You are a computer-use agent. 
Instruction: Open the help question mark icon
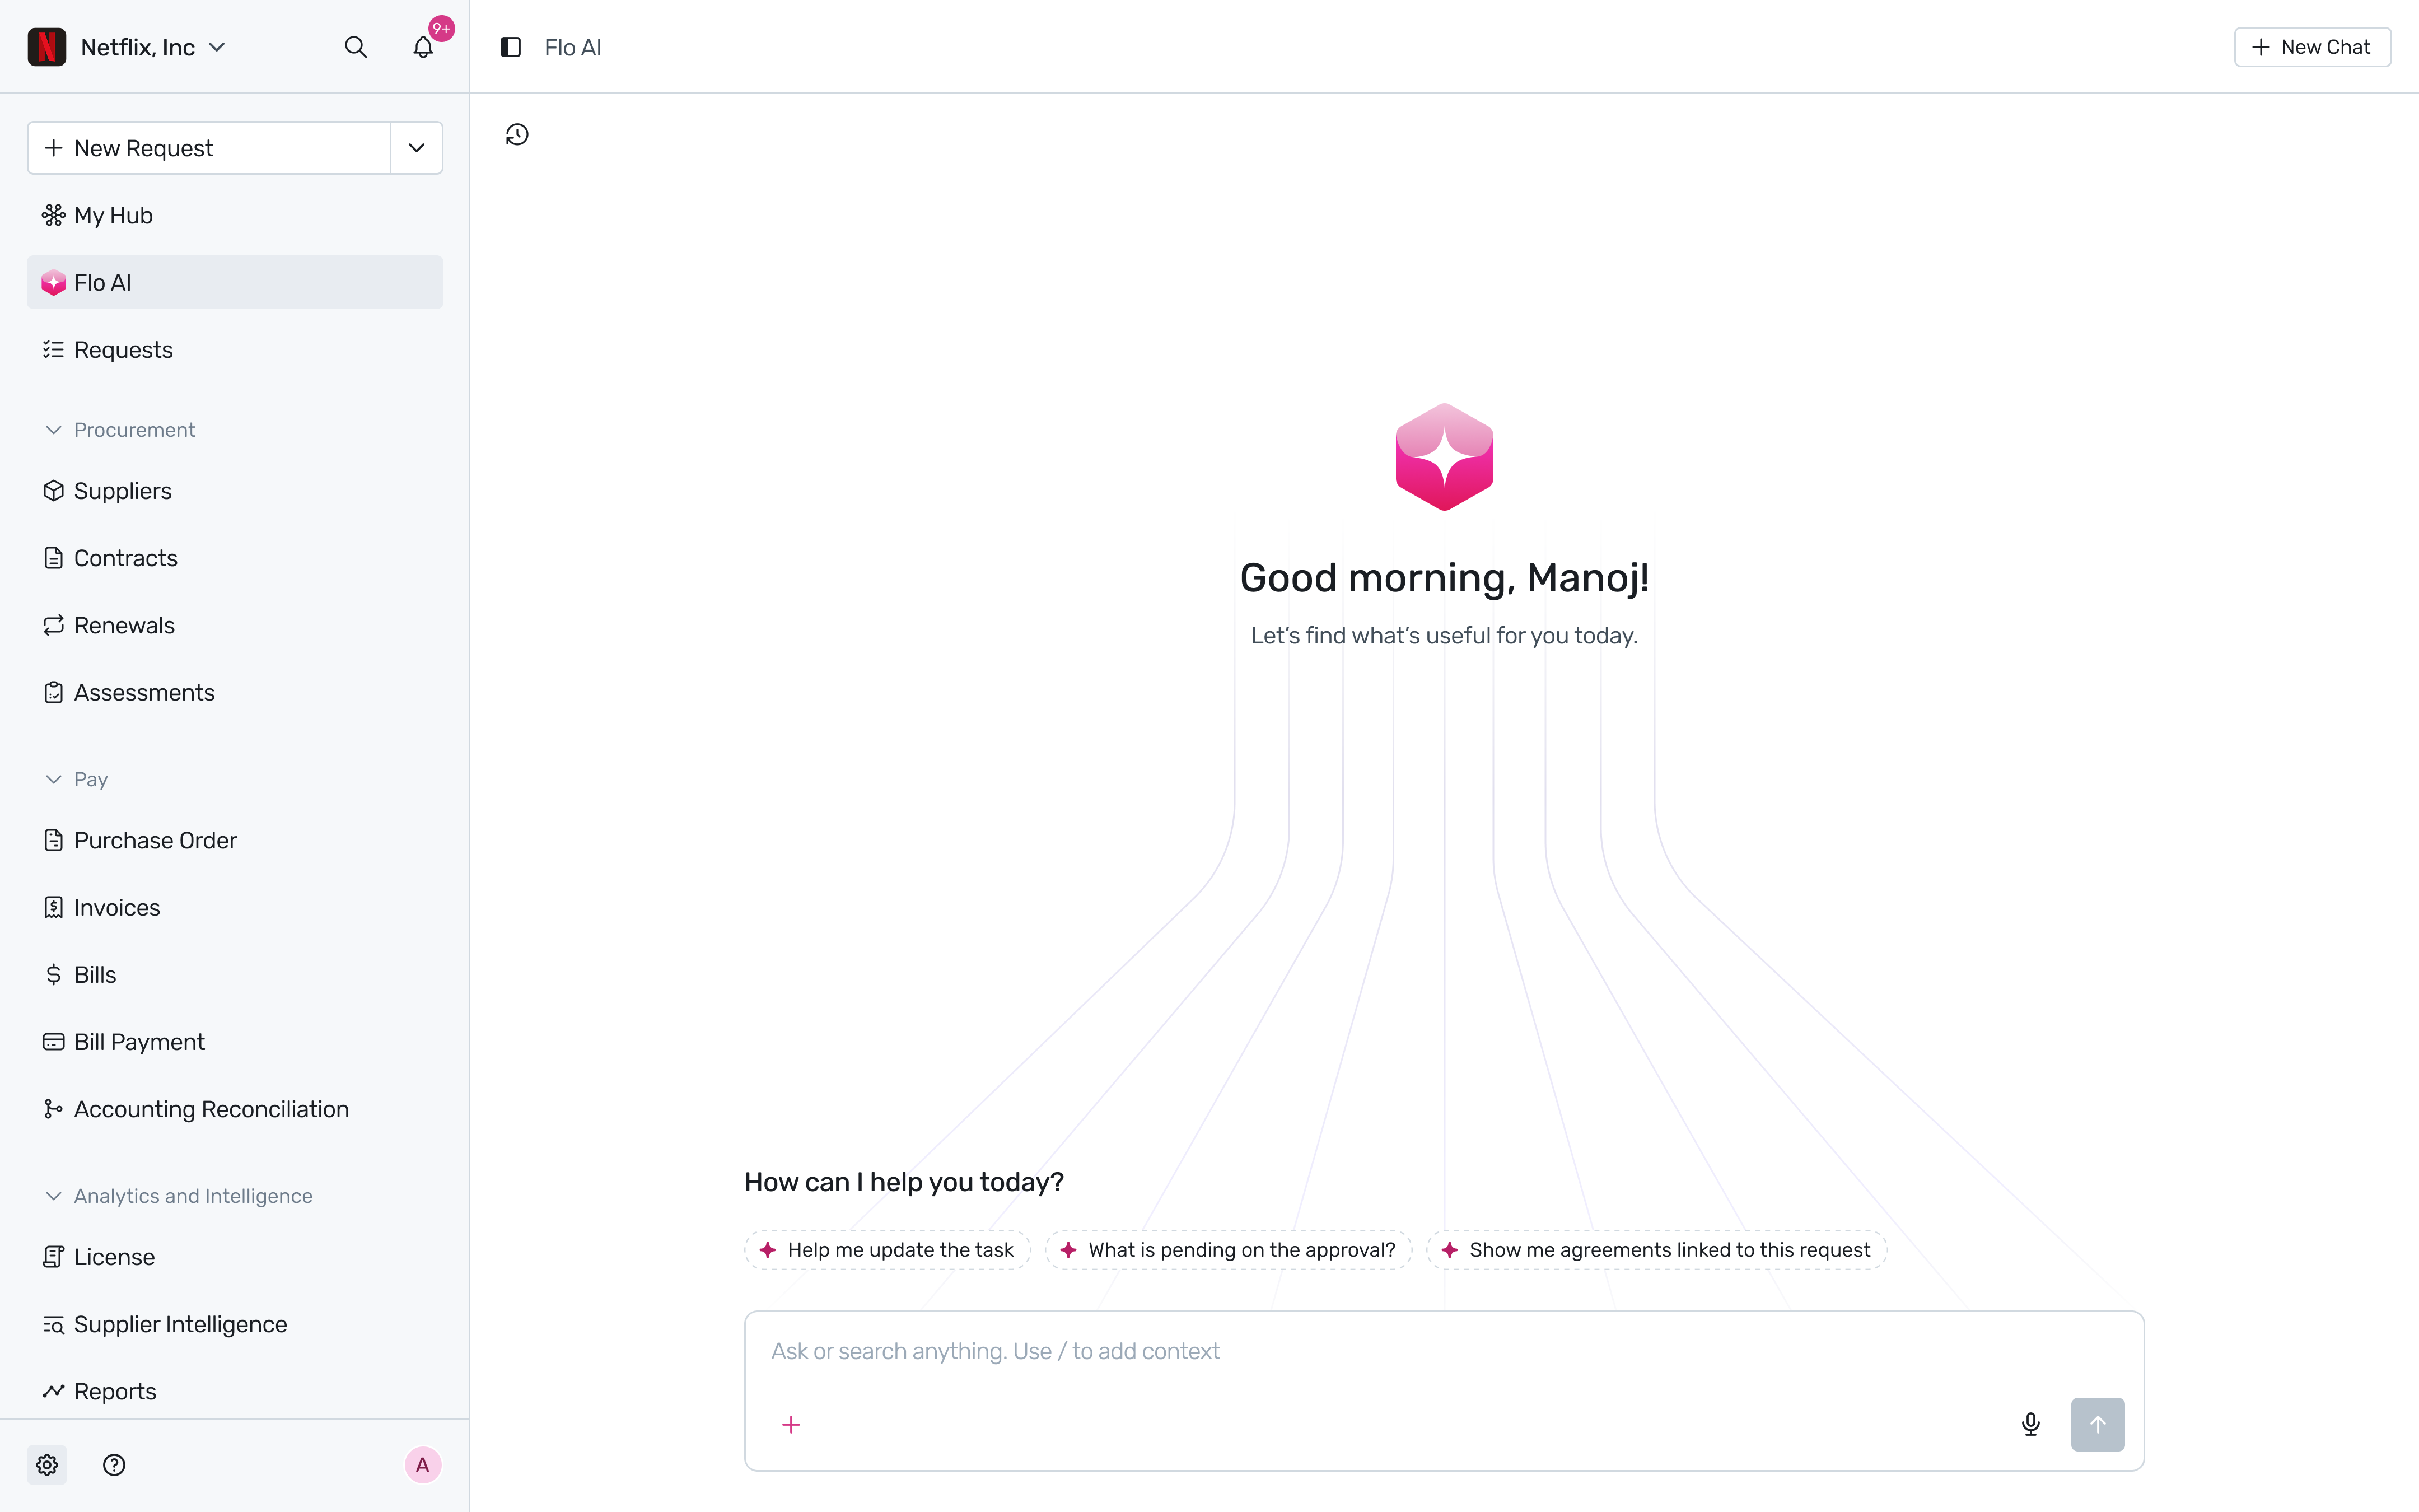114,1465
